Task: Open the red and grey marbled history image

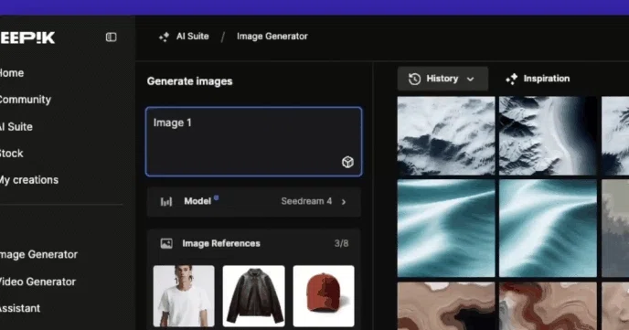Action: (x=548, y=306)
